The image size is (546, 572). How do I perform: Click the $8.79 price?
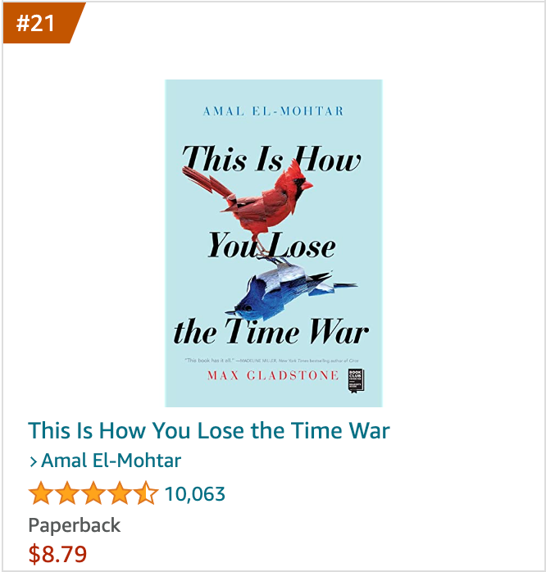pyautogui.click(x=57, y=554)
